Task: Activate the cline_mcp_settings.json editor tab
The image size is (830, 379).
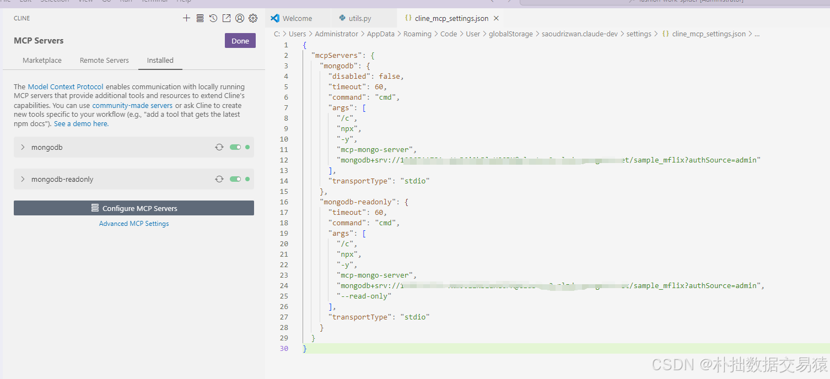Action: click(451, 18)
